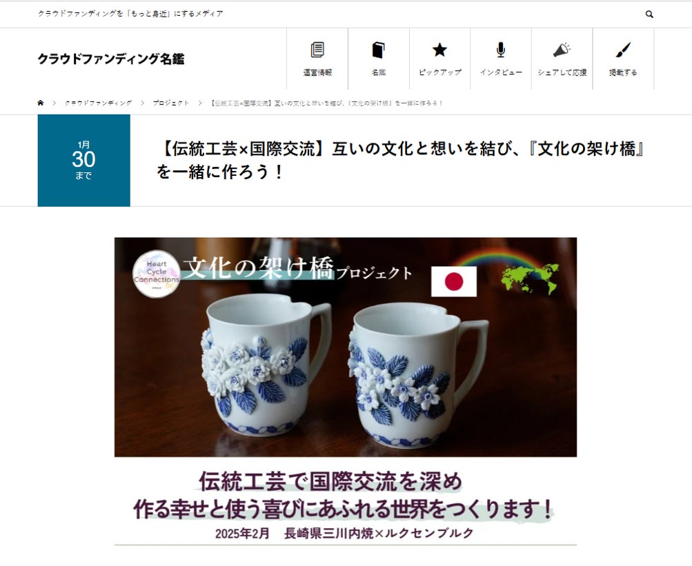This screenshot has height=566, width=692.
Task: Open the 名鑑 book icon
Action: [378, 50]
